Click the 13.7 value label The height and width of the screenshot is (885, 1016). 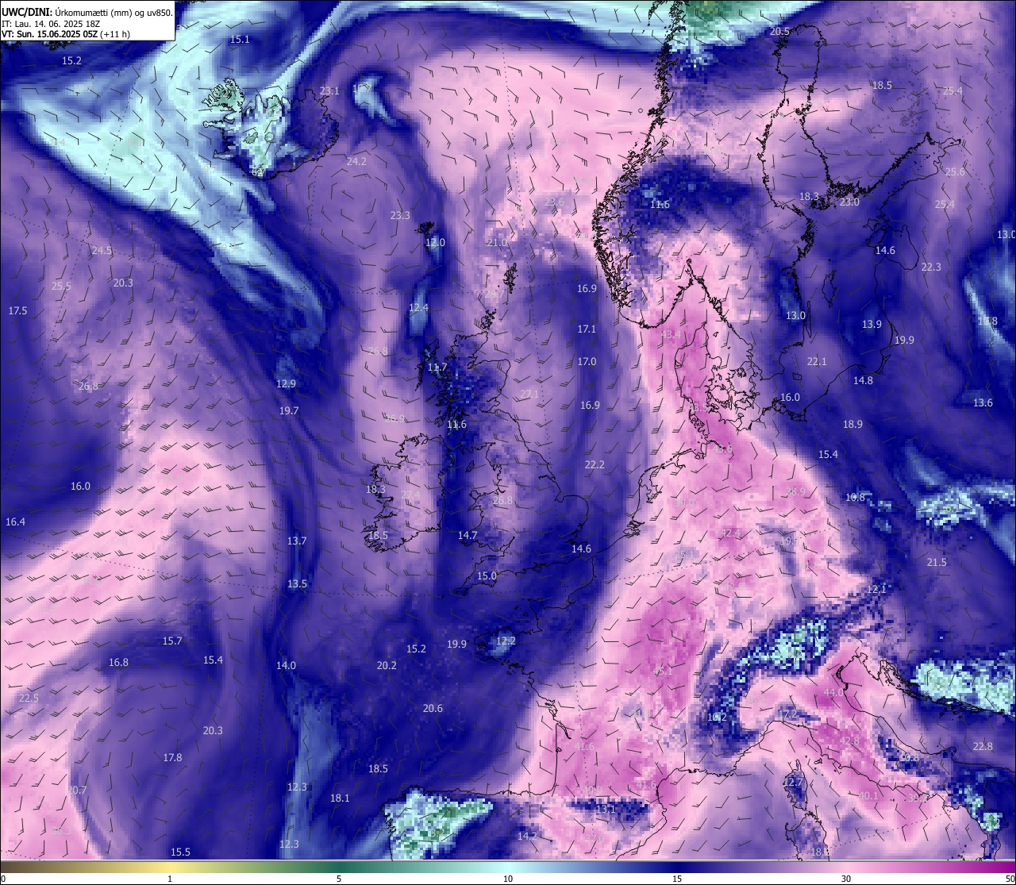pyautogui.click(x=297, y=541)
